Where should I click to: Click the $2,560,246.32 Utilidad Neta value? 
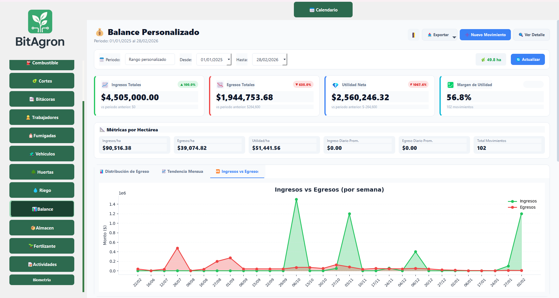[360, 97]
